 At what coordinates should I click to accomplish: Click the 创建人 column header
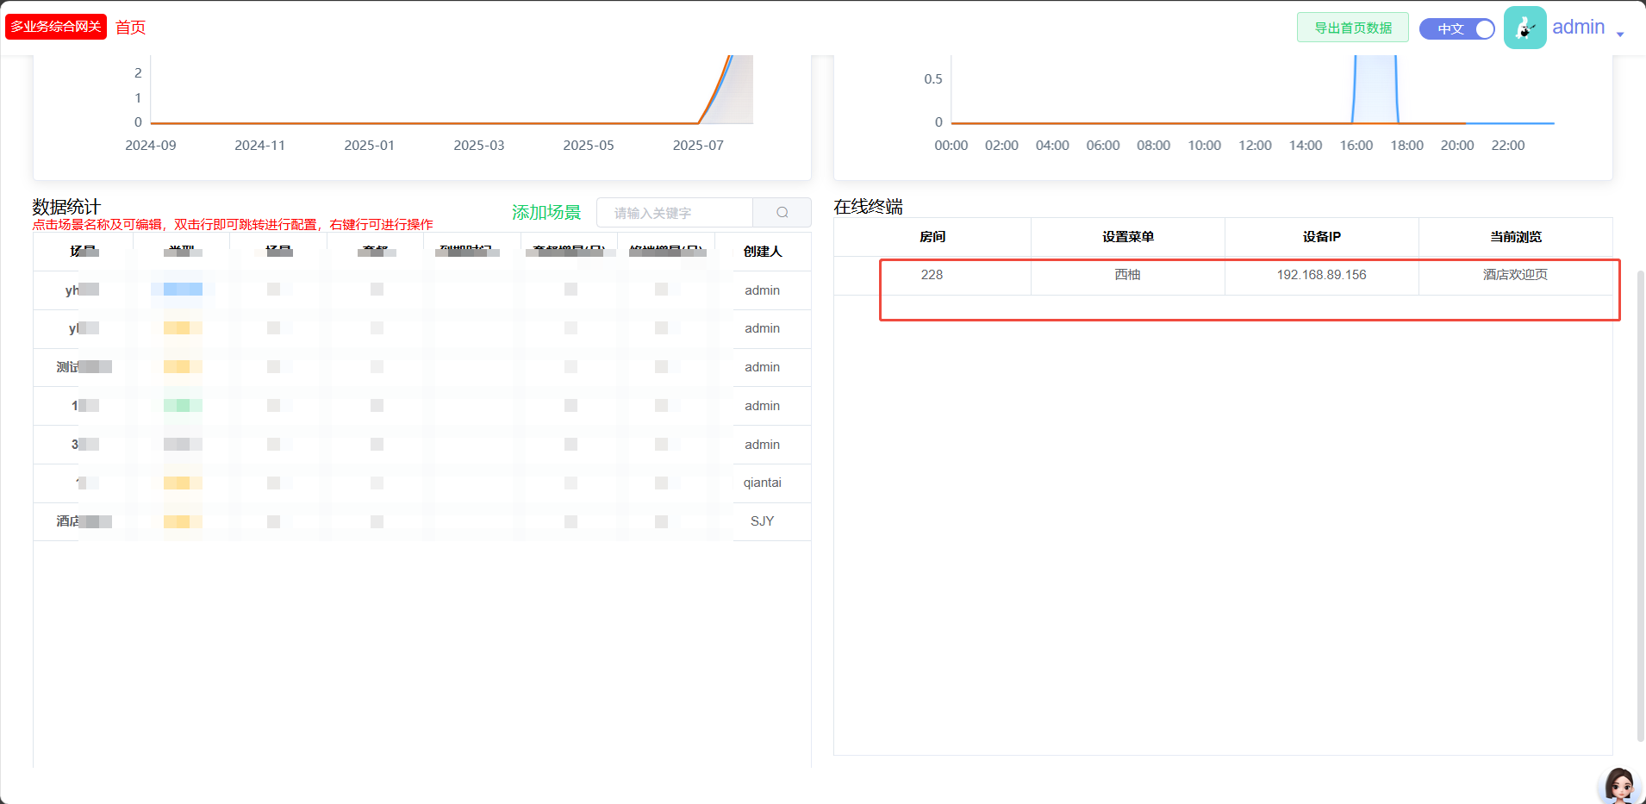(762, 252)
